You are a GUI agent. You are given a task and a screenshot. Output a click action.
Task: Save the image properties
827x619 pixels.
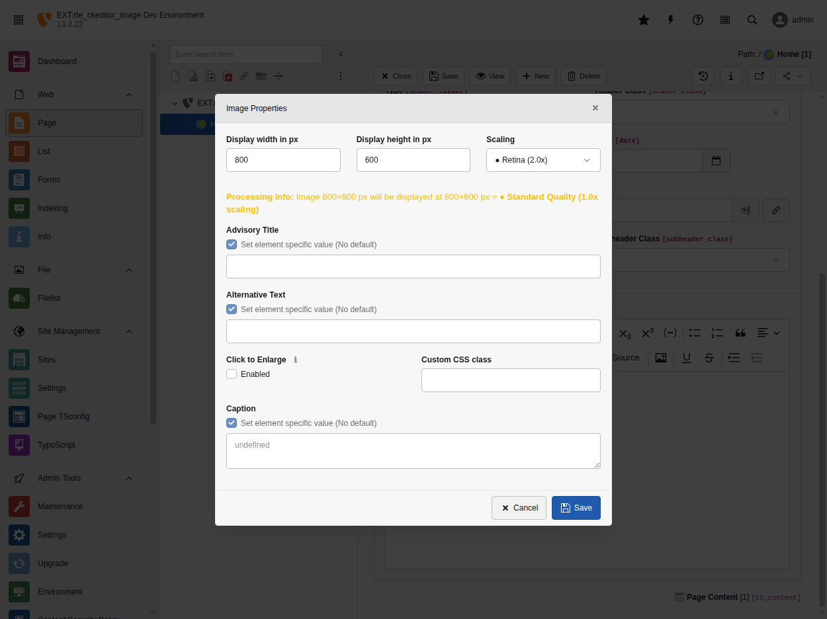coord(576,508)
